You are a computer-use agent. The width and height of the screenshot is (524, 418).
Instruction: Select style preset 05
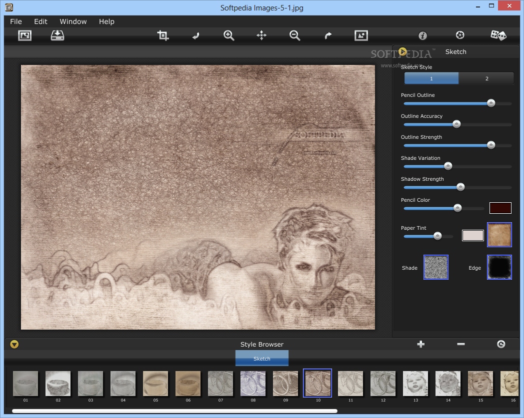(x=155, y=383)
